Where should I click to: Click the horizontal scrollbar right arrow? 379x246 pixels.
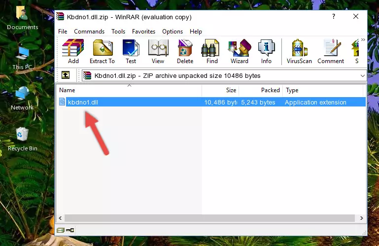[361, 218]
